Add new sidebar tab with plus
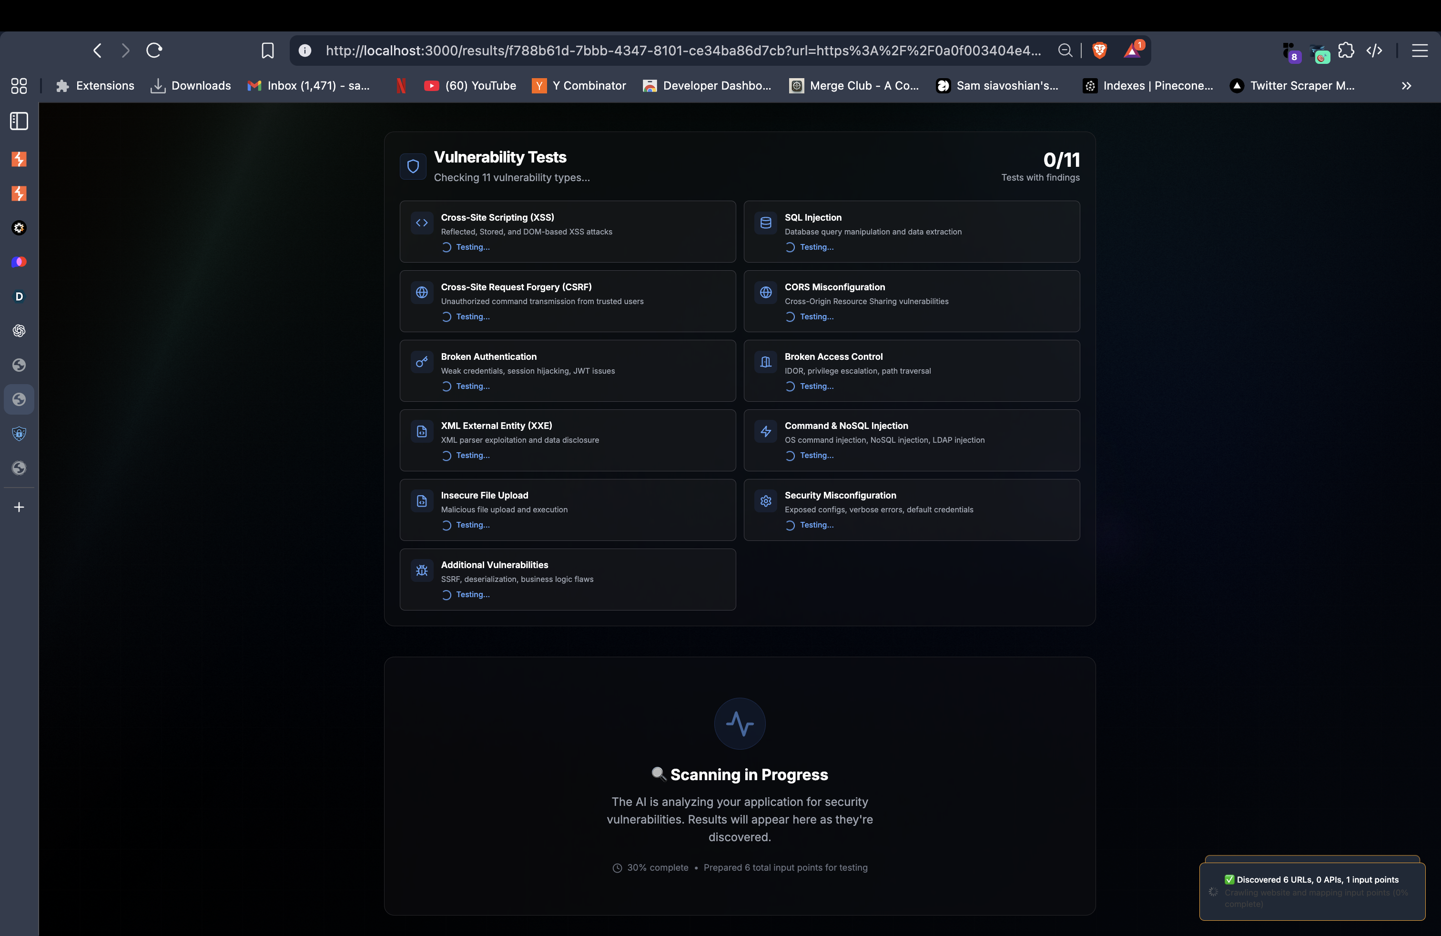This screenshot has width=1441, height=936. (19, 508)
